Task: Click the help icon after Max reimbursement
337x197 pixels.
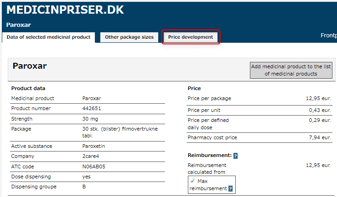Action: [x=231, y=188]
